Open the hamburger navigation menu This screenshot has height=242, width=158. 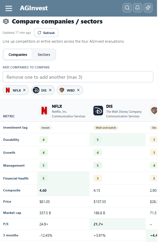(9, 8)
